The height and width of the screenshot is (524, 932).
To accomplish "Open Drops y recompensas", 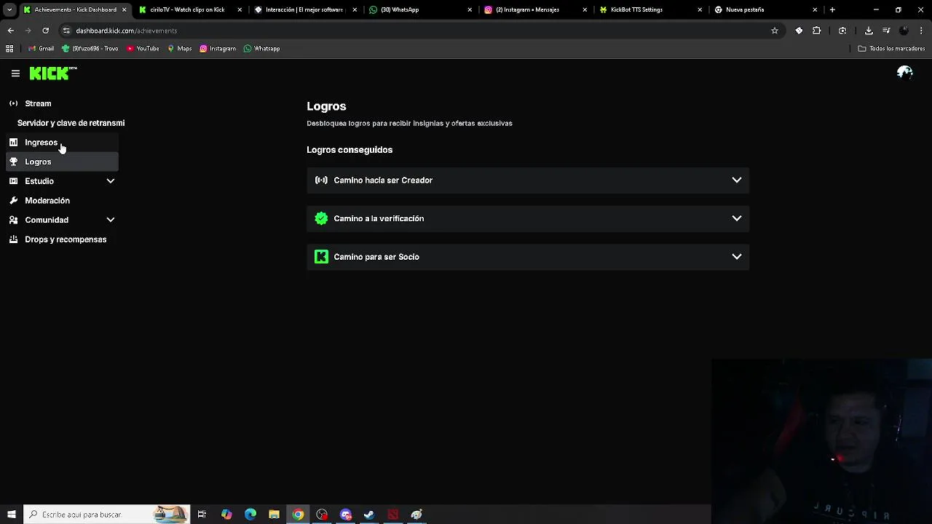I will [x=63, y=239].
